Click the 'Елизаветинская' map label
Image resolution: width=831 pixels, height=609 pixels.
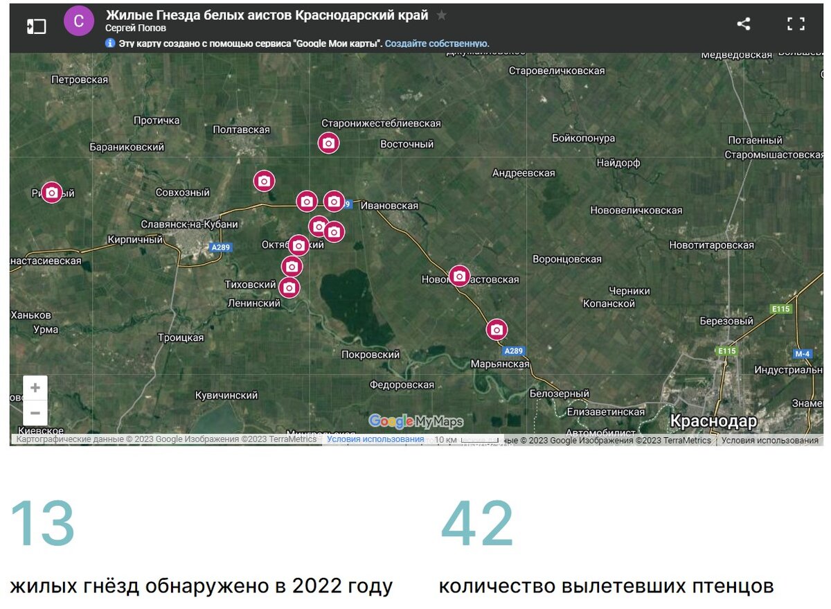[x=605, y=412]
